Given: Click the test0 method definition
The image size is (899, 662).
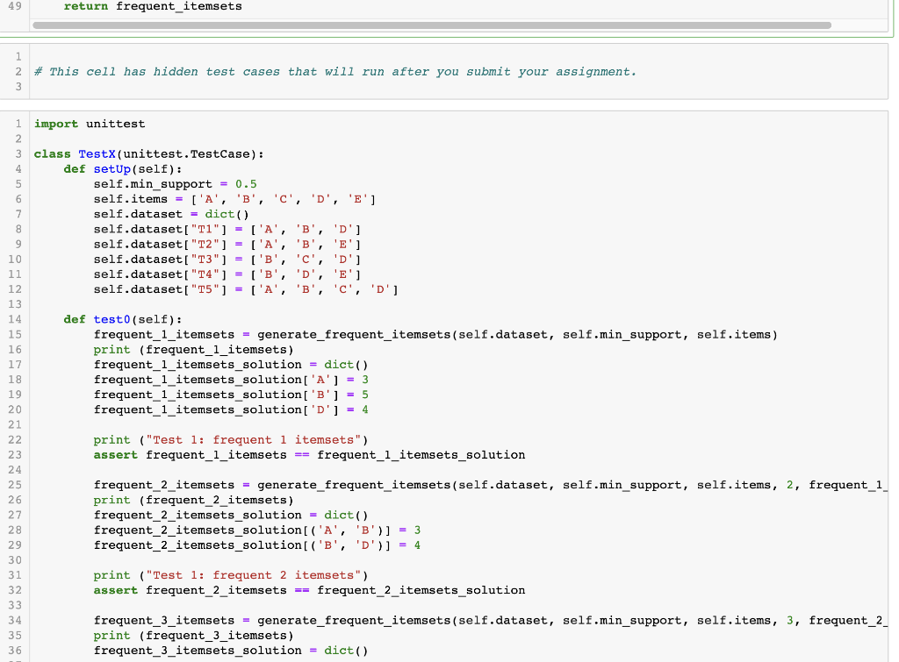Looking at the screenshot, I should [x=110, y=319].
